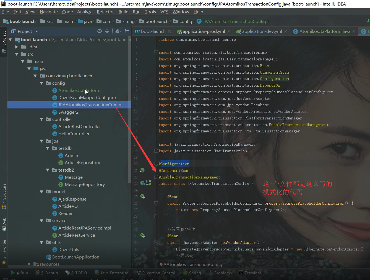Screen dimensions: 370x280
Task: Open the Refactor menu
Action: click(x=105, y=12)
